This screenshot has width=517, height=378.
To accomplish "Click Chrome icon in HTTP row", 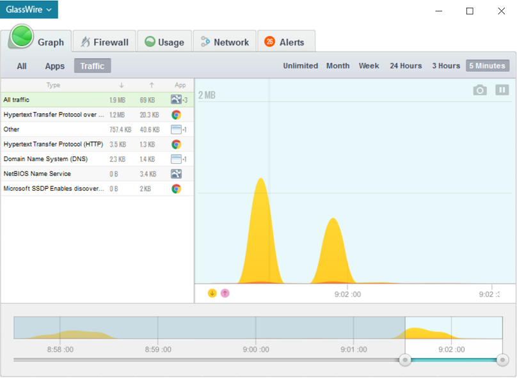I will pos(176,145).
